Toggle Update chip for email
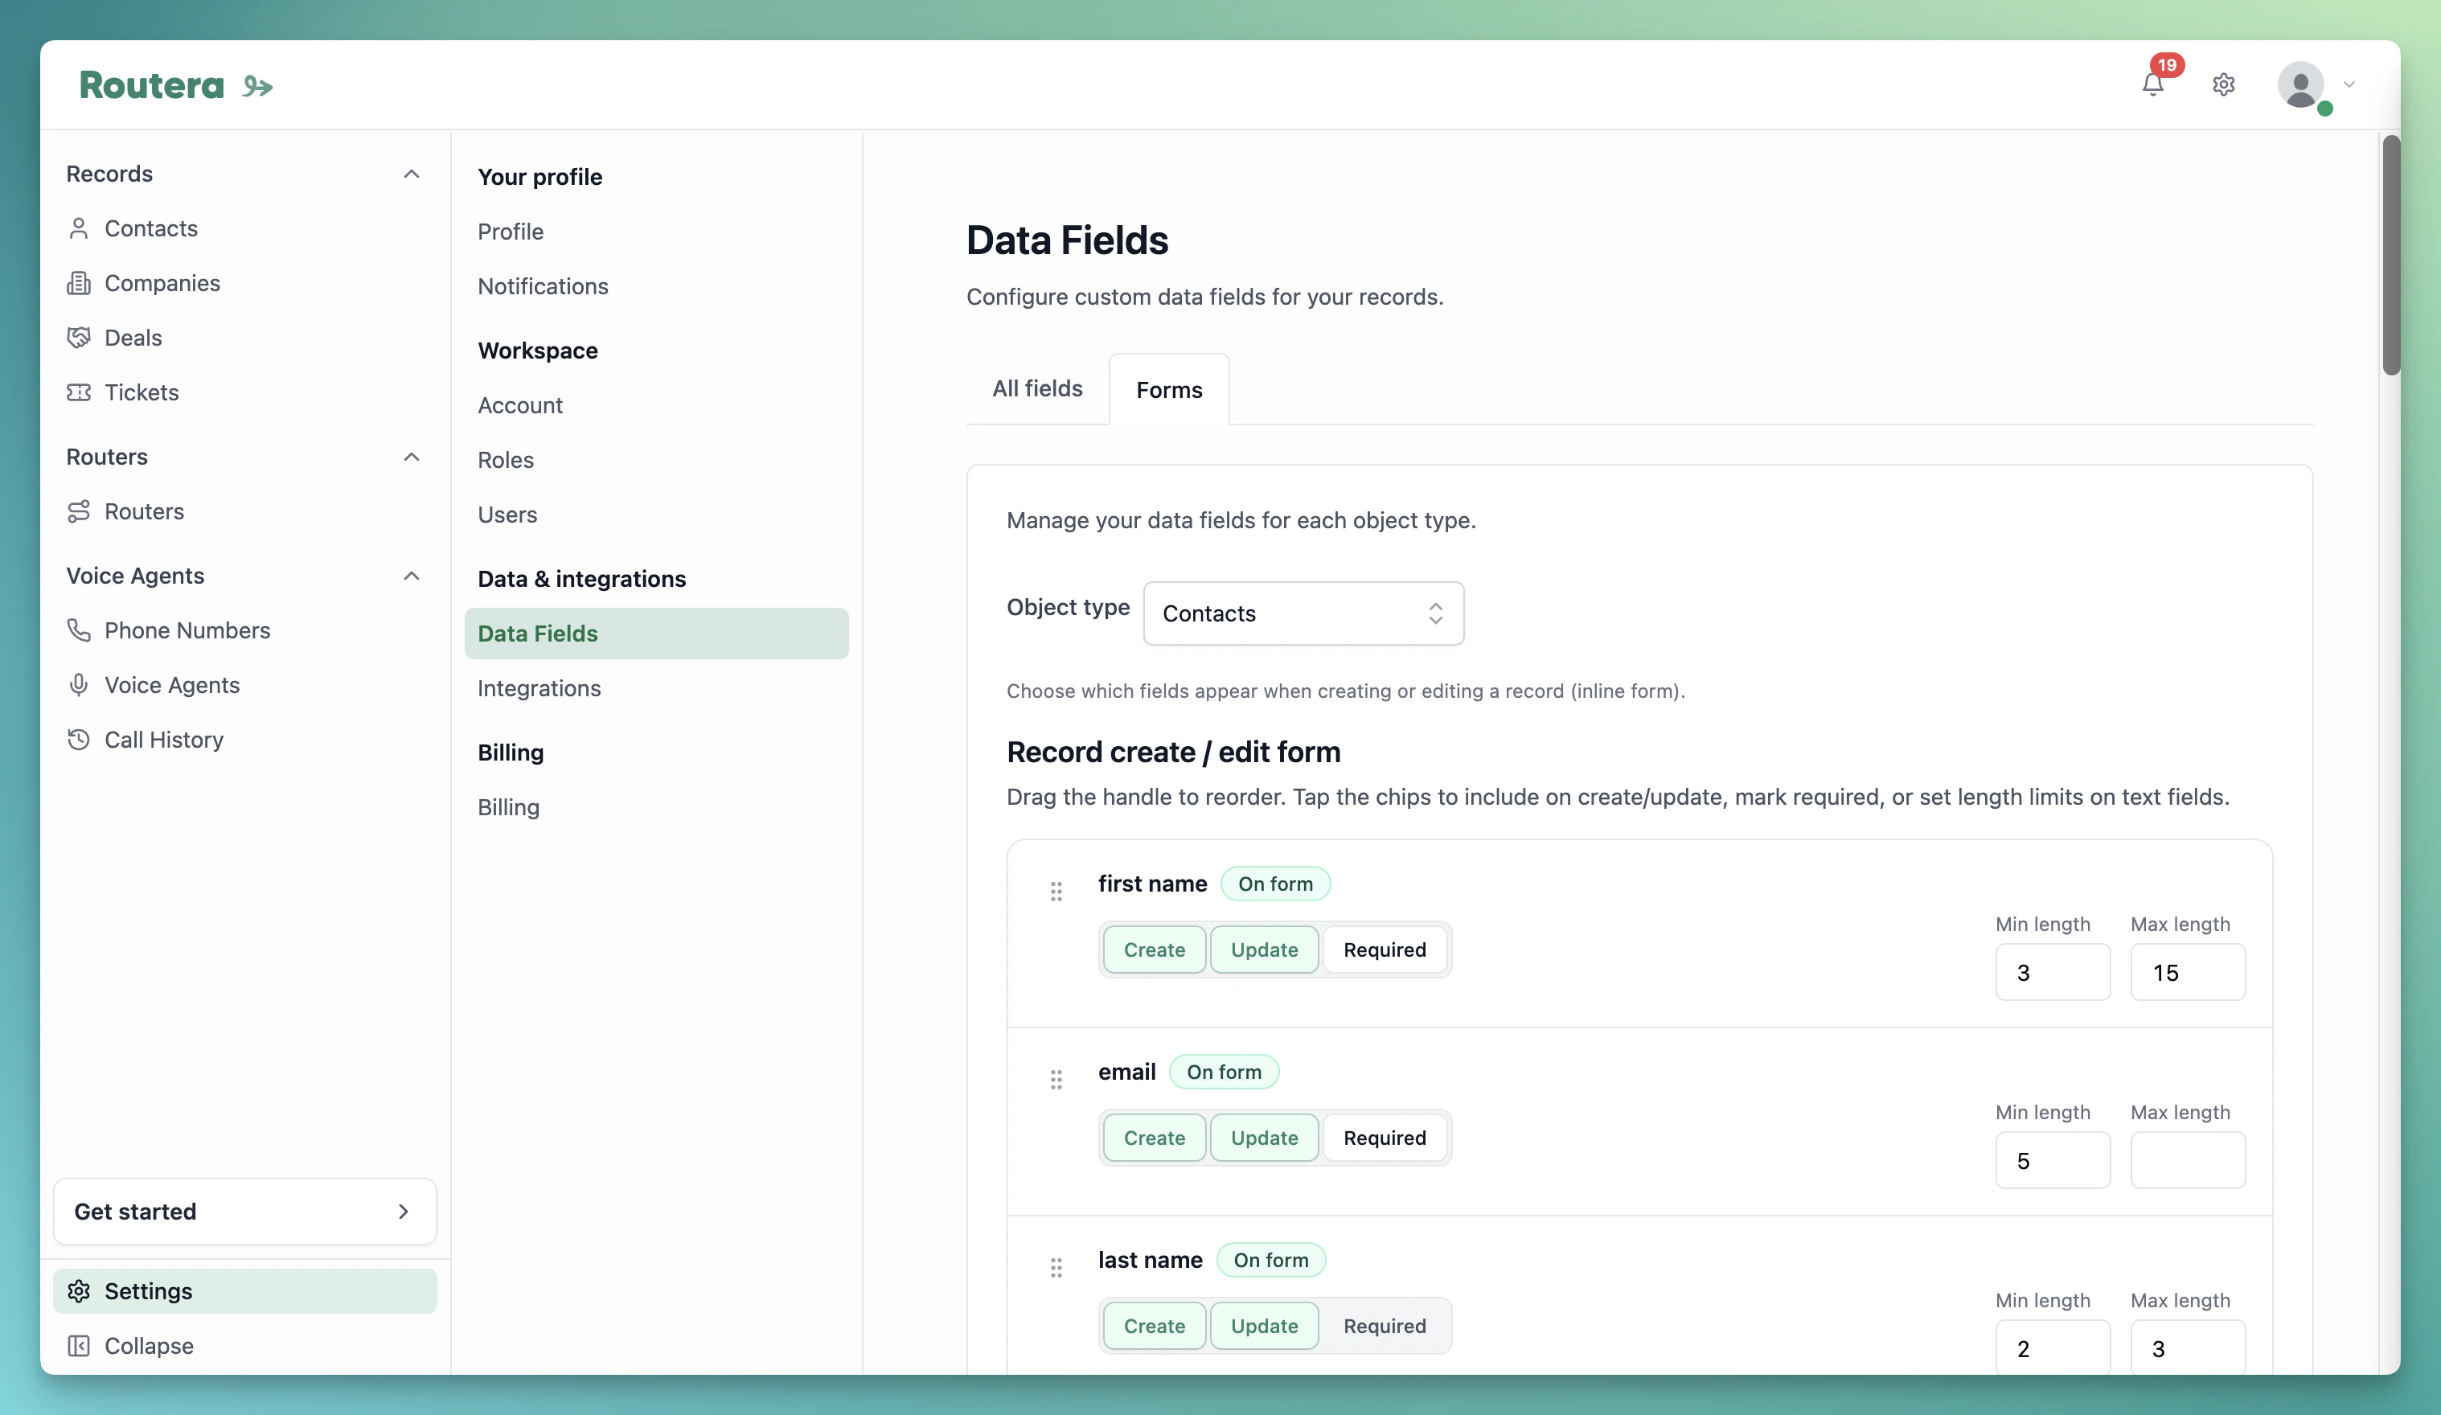This screenshot has height=1415, width=2441. [1264, 1137]
